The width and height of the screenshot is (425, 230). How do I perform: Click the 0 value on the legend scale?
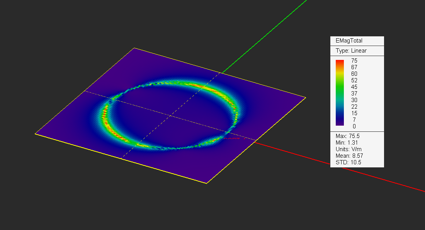point(354,126)
